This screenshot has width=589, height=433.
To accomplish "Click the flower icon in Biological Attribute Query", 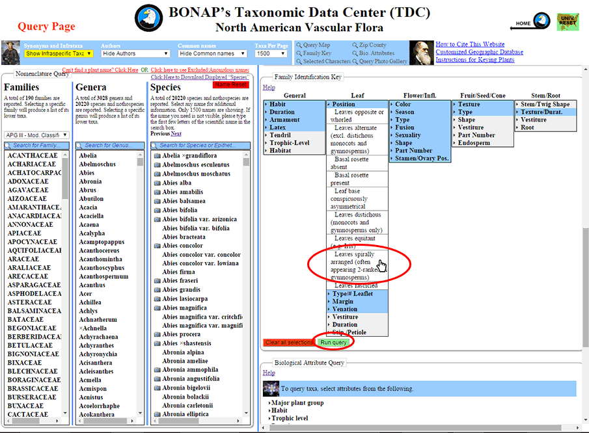I will [271, 389].
